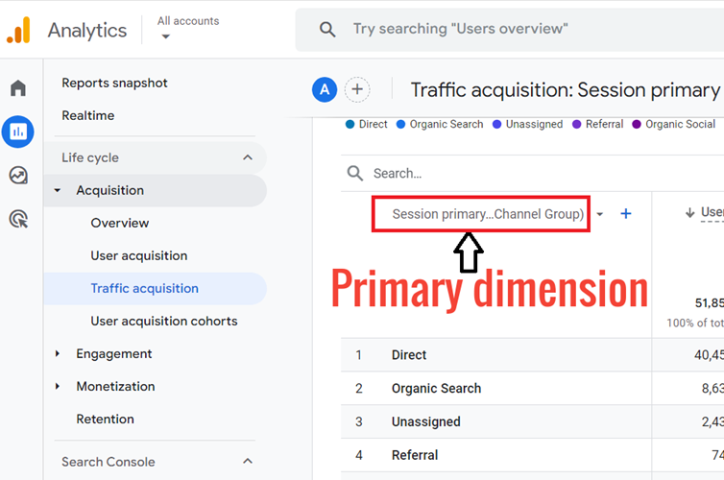
Task: Select Session primary…Channel Group dimension
Action: pyautogui.click(x=488, y=214)
